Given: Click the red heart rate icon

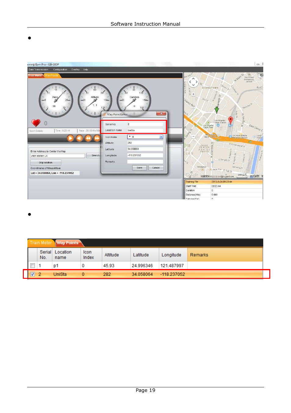Looking at the screenshot, I should 36,123.
